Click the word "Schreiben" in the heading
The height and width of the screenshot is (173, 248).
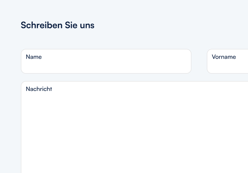click(x=37, y=25)
